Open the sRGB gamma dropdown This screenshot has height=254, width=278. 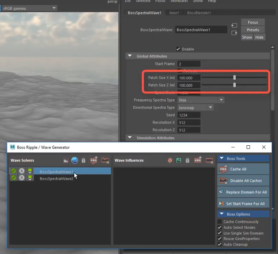29,8
